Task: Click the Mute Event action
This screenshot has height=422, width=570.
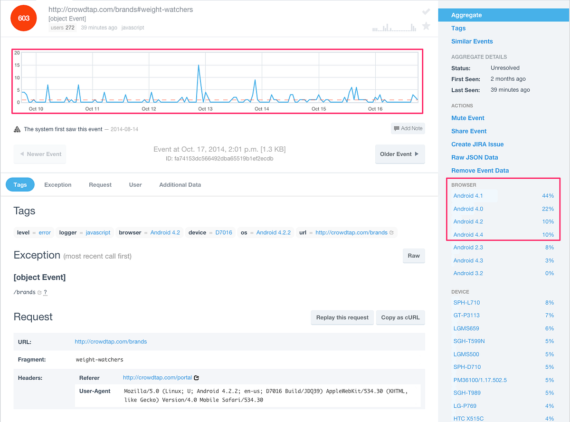Action: pos(468,118)
